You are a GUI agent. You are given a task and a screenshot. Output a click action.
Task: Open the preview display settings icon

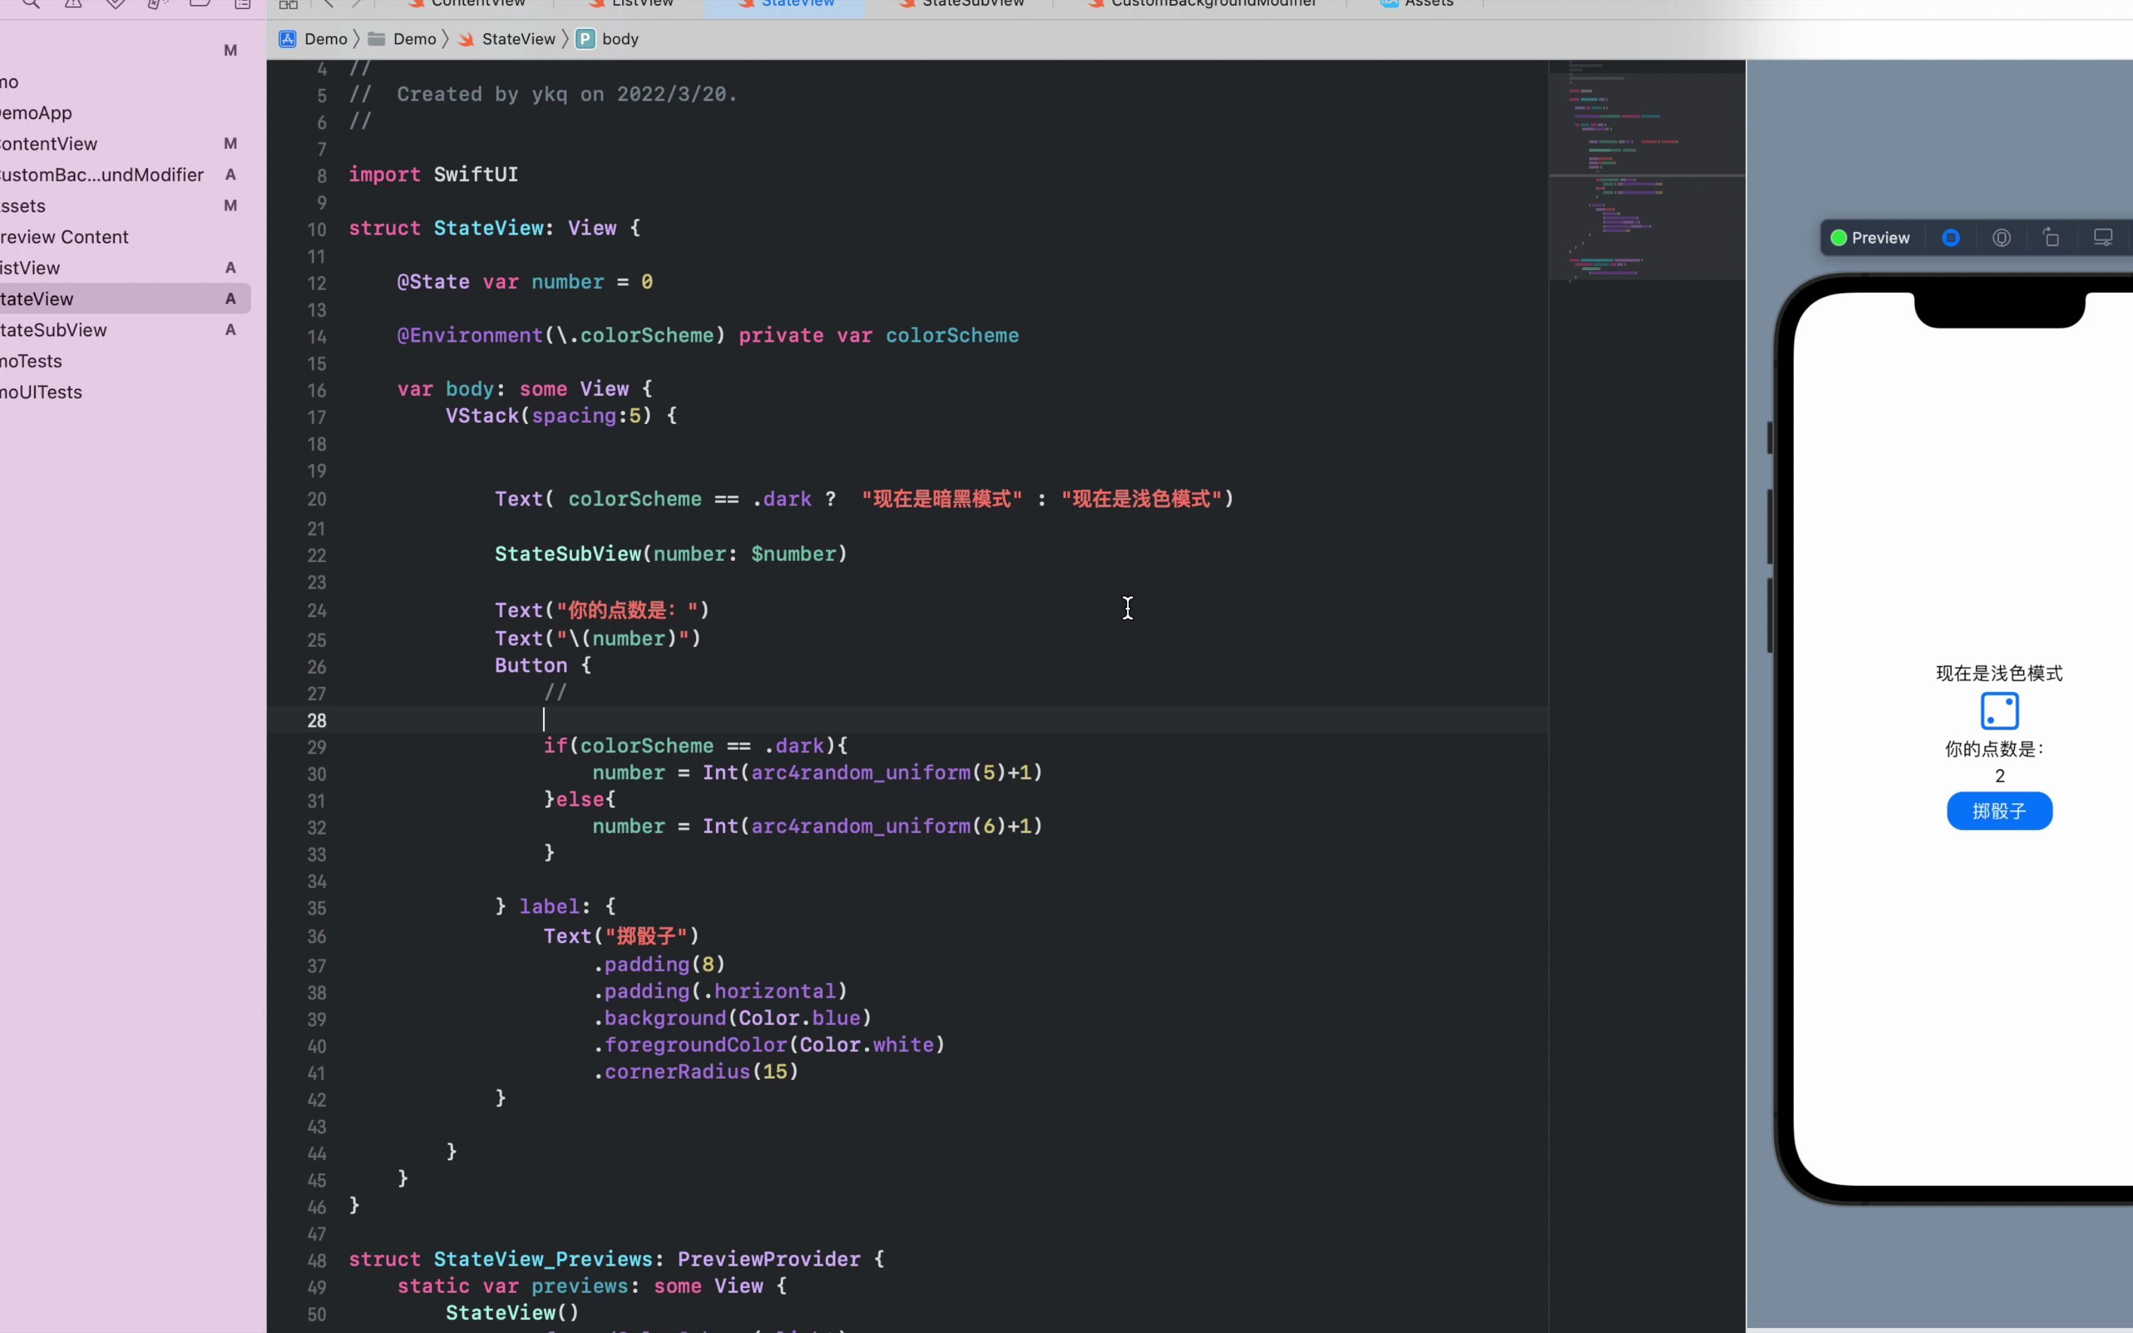[2103, 238]
